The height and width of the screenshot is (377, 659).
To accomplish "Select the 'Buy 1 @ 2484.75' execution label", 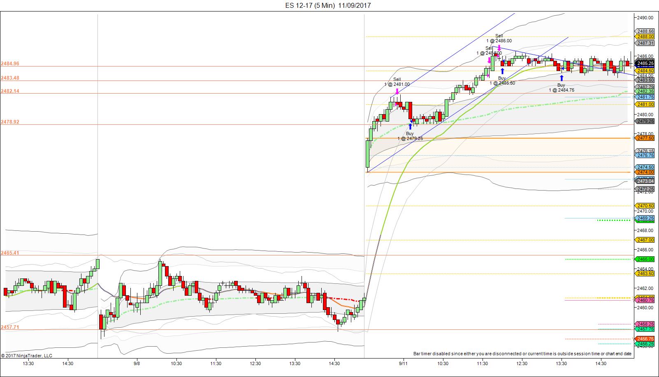I will click(562, 87).
